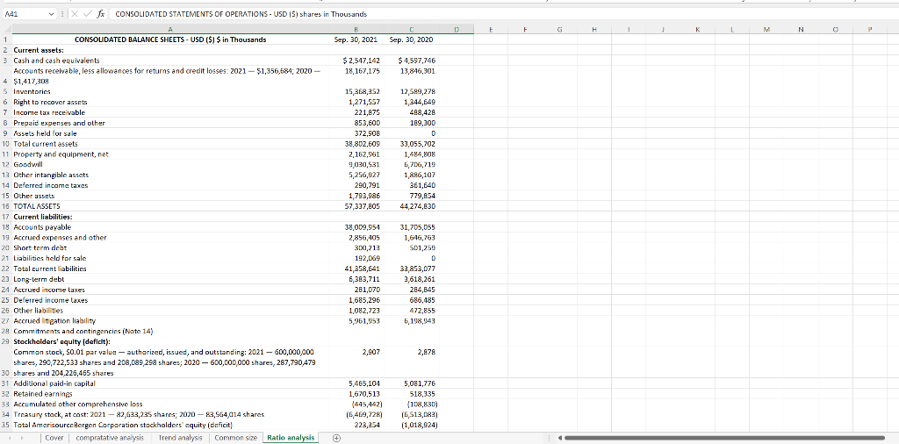Select the 'Accrued expenses and other' cell
Image resolution: width=899 pixels, height=444 pixels.
169,238
